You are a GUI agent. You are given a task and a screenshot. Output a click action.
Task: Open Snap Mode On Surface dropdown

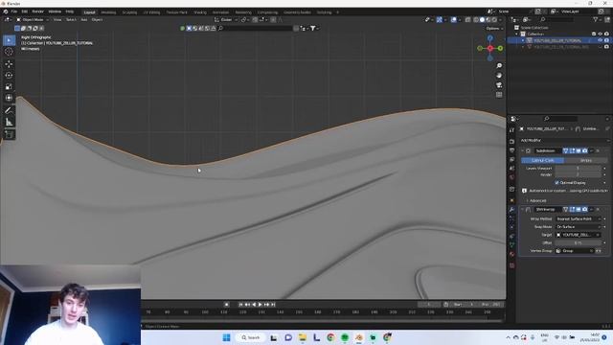coord(579,227)
